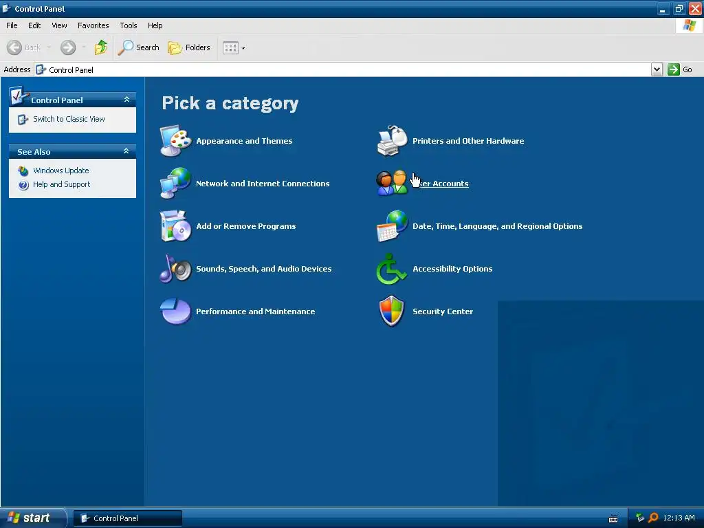Image resolution: width=704 pixels, height=528 pixels.
Task: Open the View menu
Action: [59, 25]
